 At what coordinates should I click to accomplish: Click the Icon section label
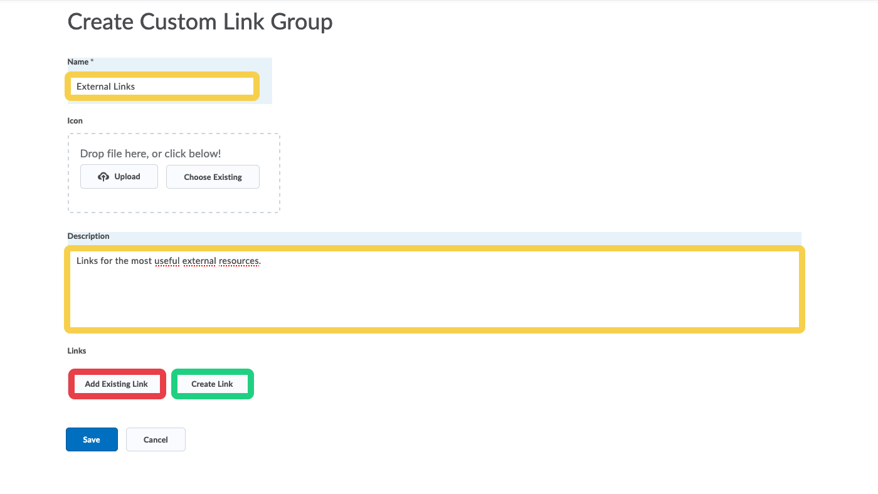[75, 120]
